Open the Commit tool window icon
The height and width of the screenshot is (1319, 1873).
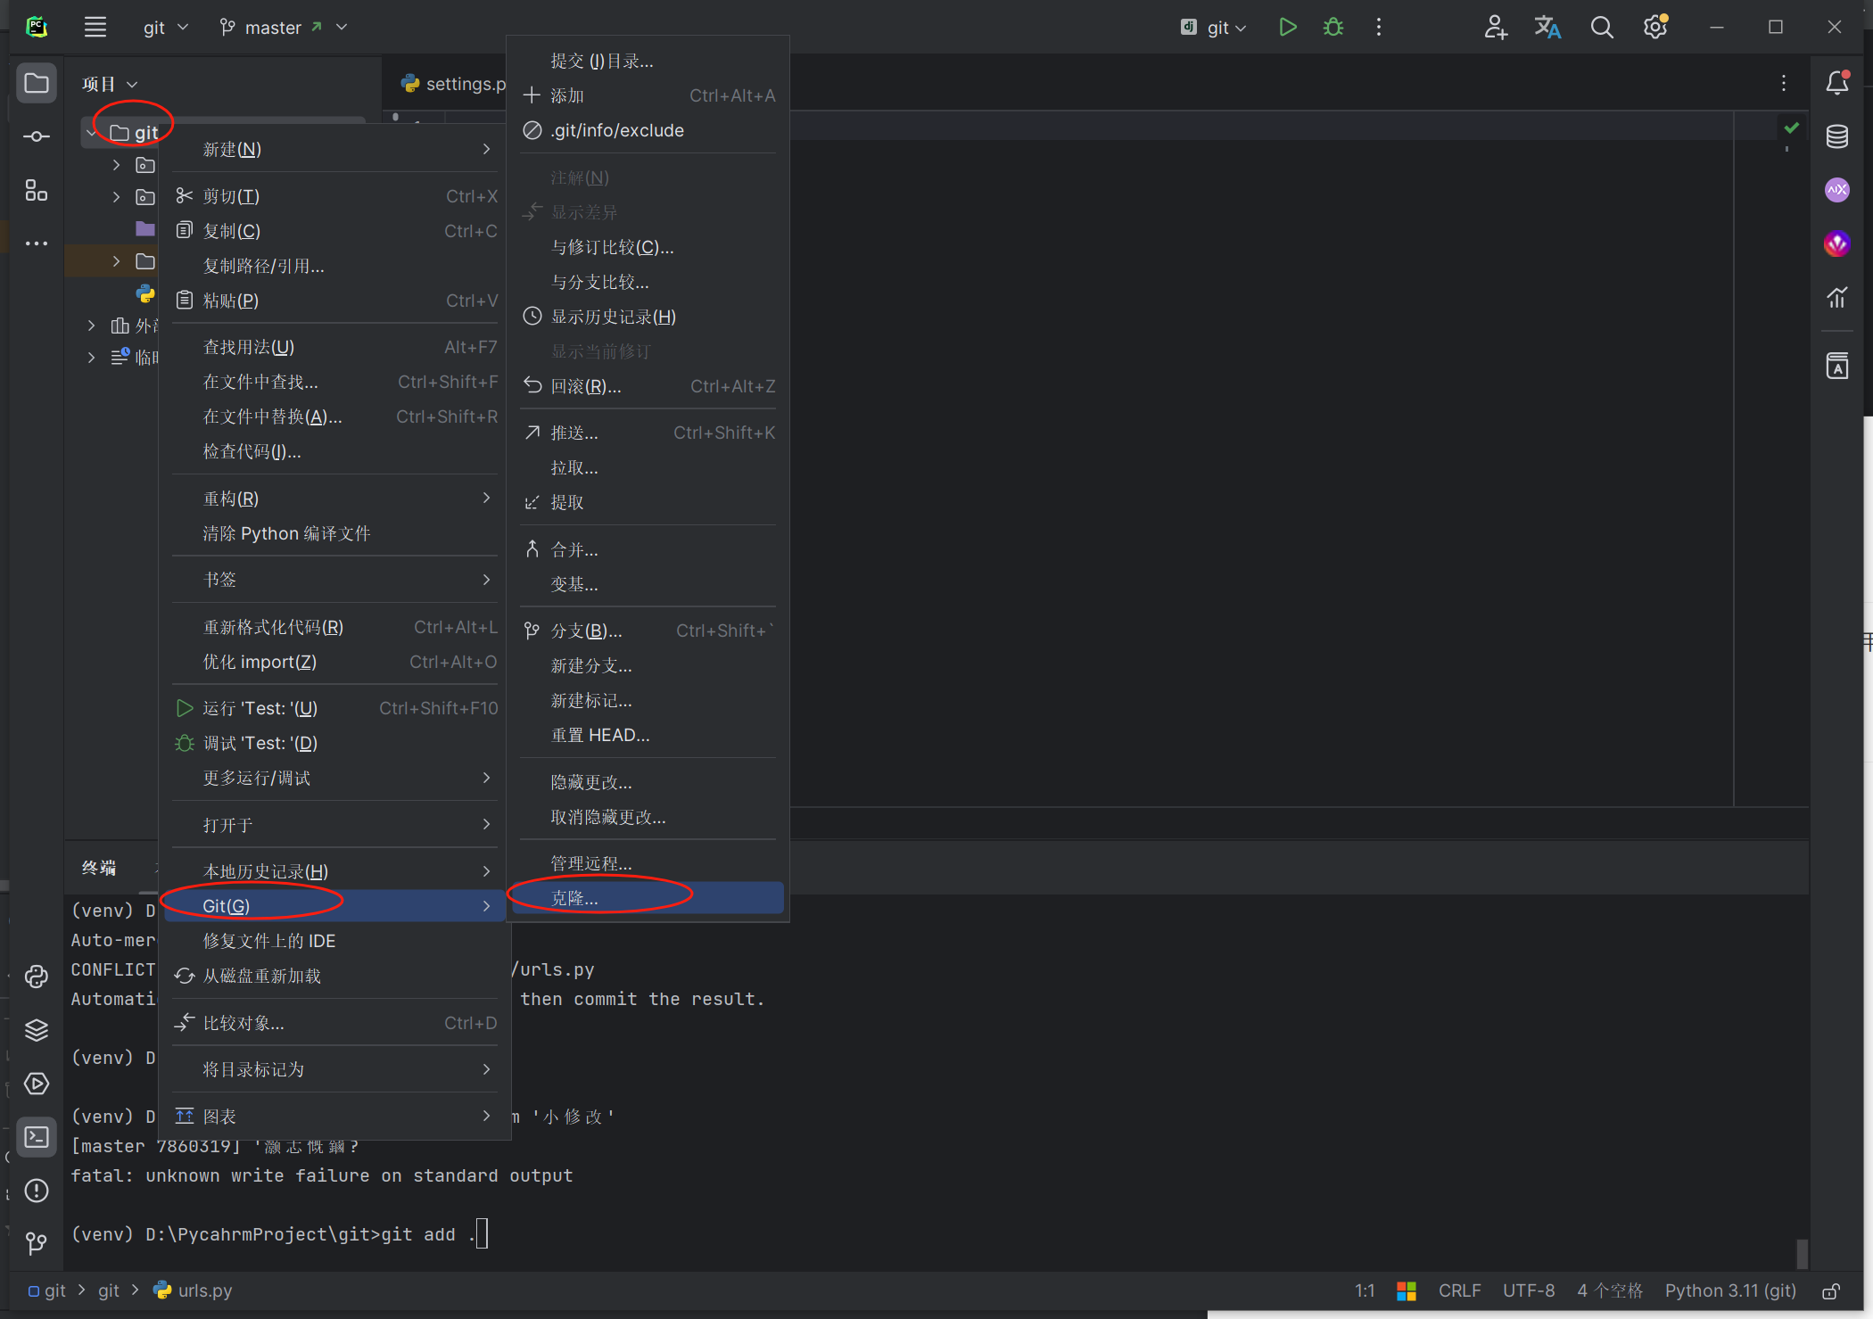[37, 136]
